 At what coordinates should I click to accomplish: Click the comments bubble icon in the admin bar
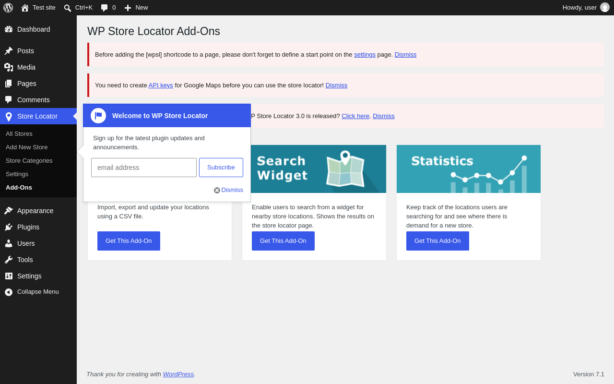[105, 8]
